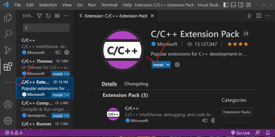Click the manage gear for C/C++ extension in sidebar

click(x=67, y=52)
